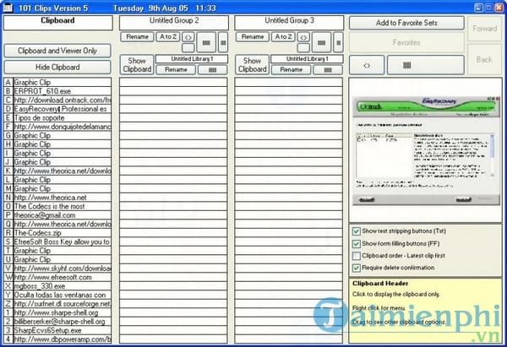Click Add to Favorite Sets button
Viewport: 507px width, 347px height.
click(406, 23)
